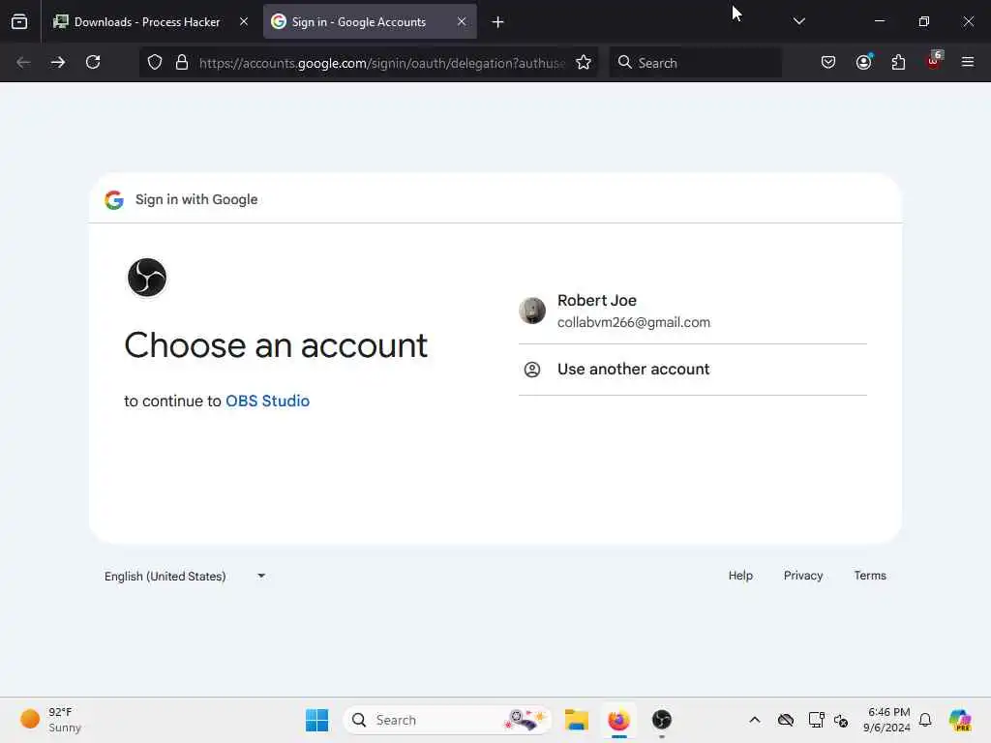The image size is (991, 743).
Task: View site security padlock info
Action: click(x=182, y=63)
